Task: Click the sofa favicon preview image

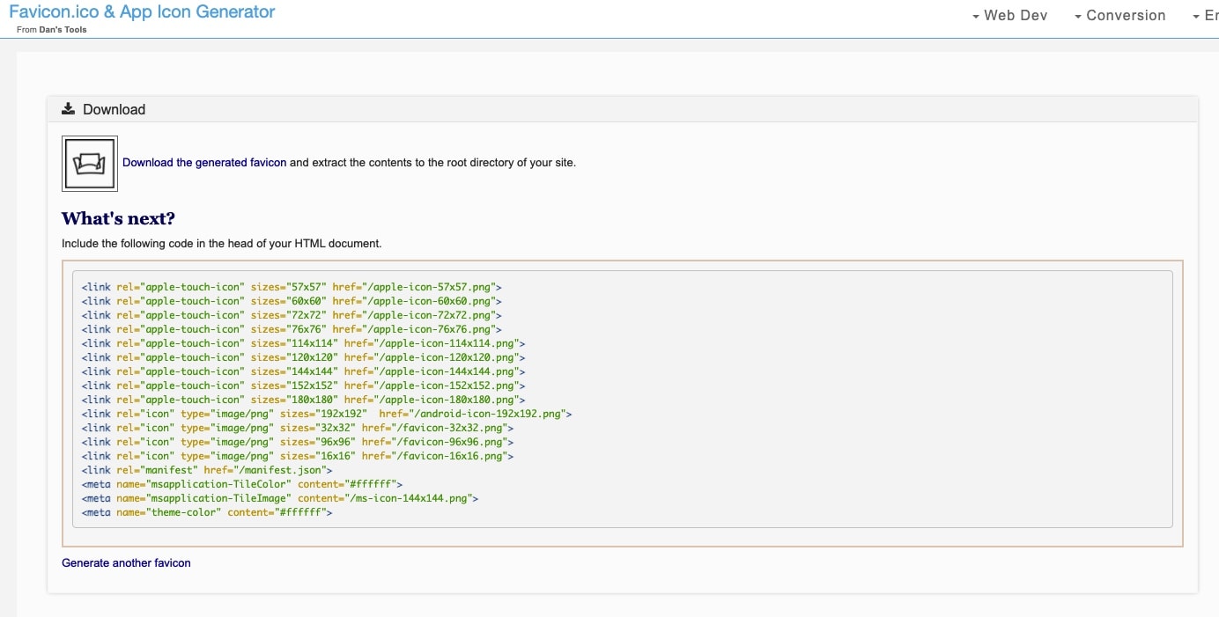Action: (x=90, y=164)
